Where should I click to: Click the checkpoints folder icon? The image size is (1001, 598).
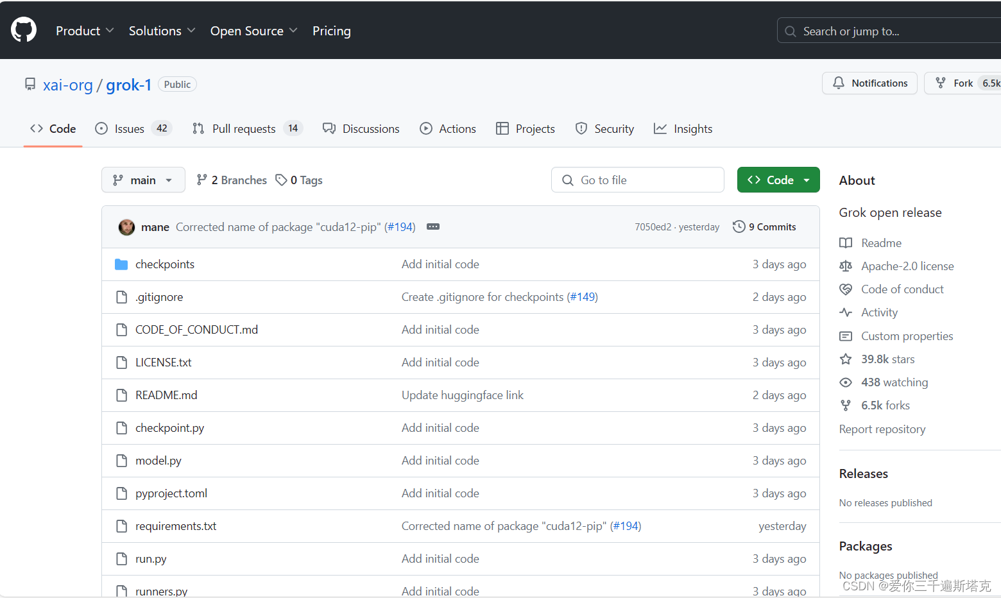121,264
